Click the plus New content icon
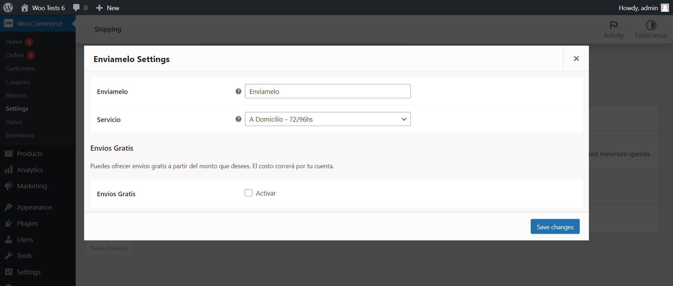Viewport: 673px width, 286px height. click(100, 8)
